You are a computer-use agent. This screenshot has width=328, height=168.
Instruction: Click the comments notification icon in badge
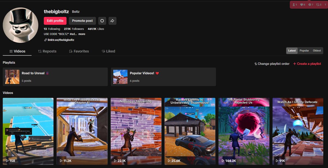coord(310,5)
